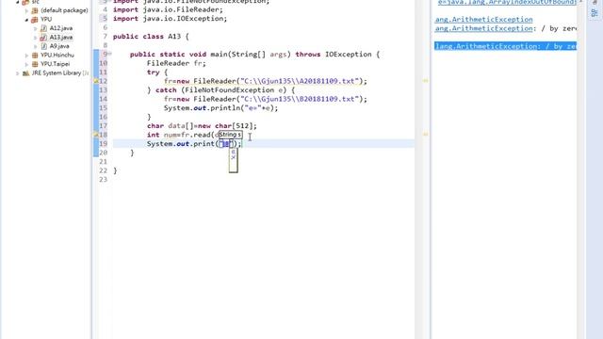Click 'catch (FileNotFoundException e)' on line 13
The width and height of the screenshot is (603, 339).
click(x=220, y=90)
